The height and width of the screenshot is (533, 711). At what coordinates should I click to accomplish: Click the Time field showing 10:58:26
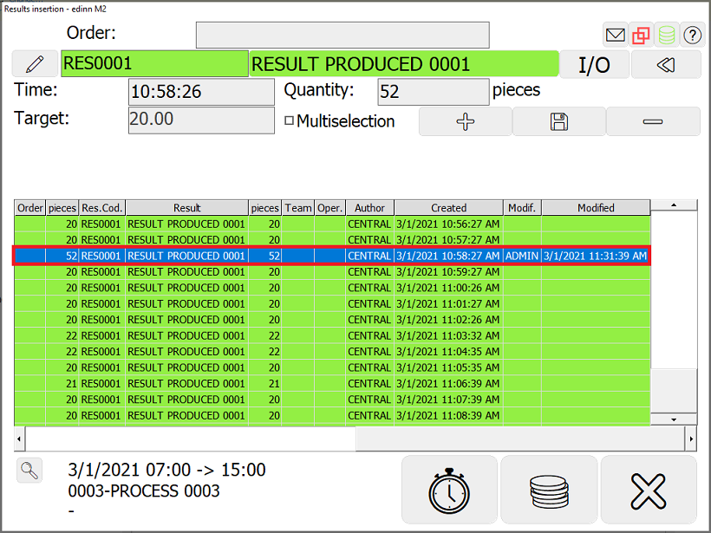click(x=201, y=92)
